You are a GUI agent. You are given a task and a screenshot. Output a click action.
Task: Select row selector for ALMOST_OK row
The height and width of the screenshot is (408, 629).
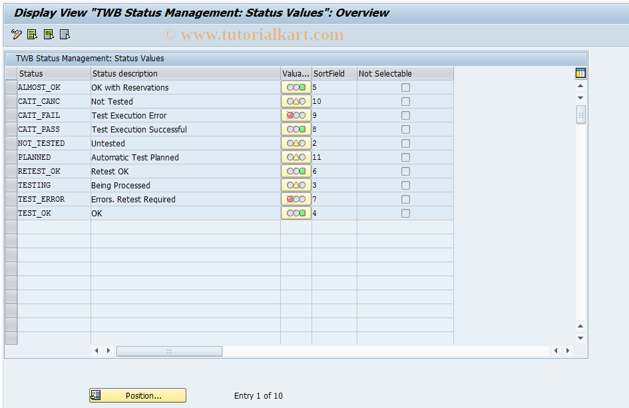point(11,87)
